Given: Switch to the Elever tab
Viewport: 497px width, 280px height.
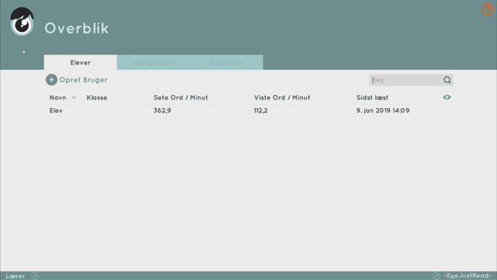Looking at the screenshot, I should point(81,62).
